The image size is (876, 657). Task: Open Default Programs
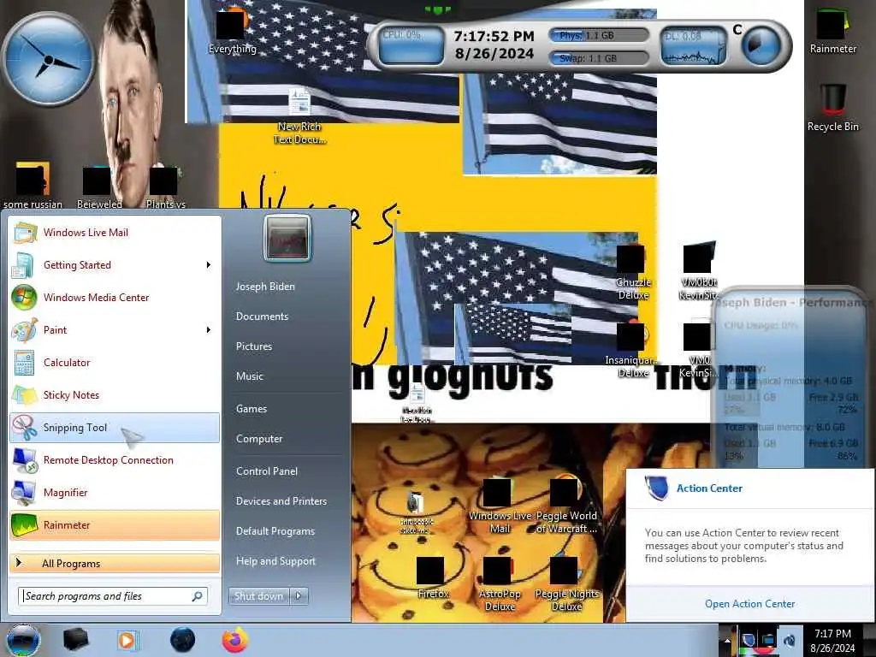coord(275,531)
